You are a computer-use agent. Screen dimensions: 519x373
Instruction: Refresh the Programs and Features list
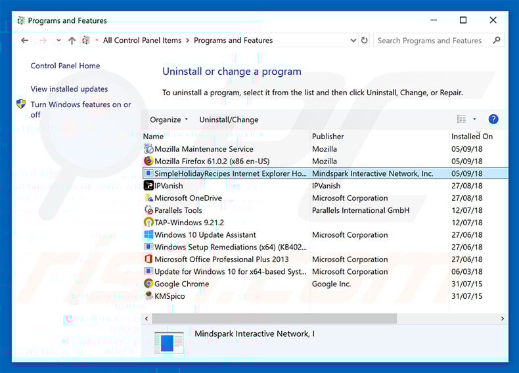[x=365, y=41]
